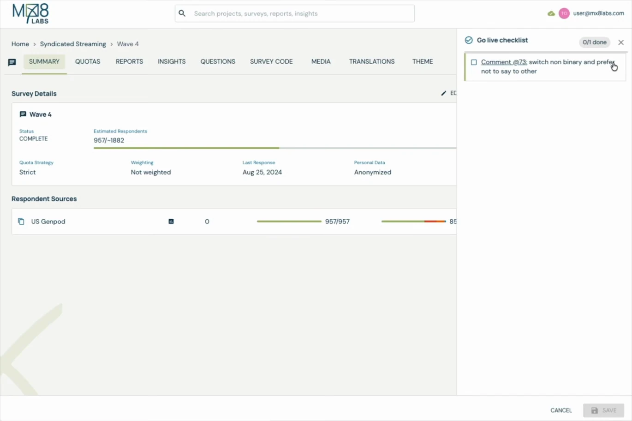Navigate to Syndicated Streaming breadcrumb
This screenshot has height=421, width=632.
click(x=73, y=44)
